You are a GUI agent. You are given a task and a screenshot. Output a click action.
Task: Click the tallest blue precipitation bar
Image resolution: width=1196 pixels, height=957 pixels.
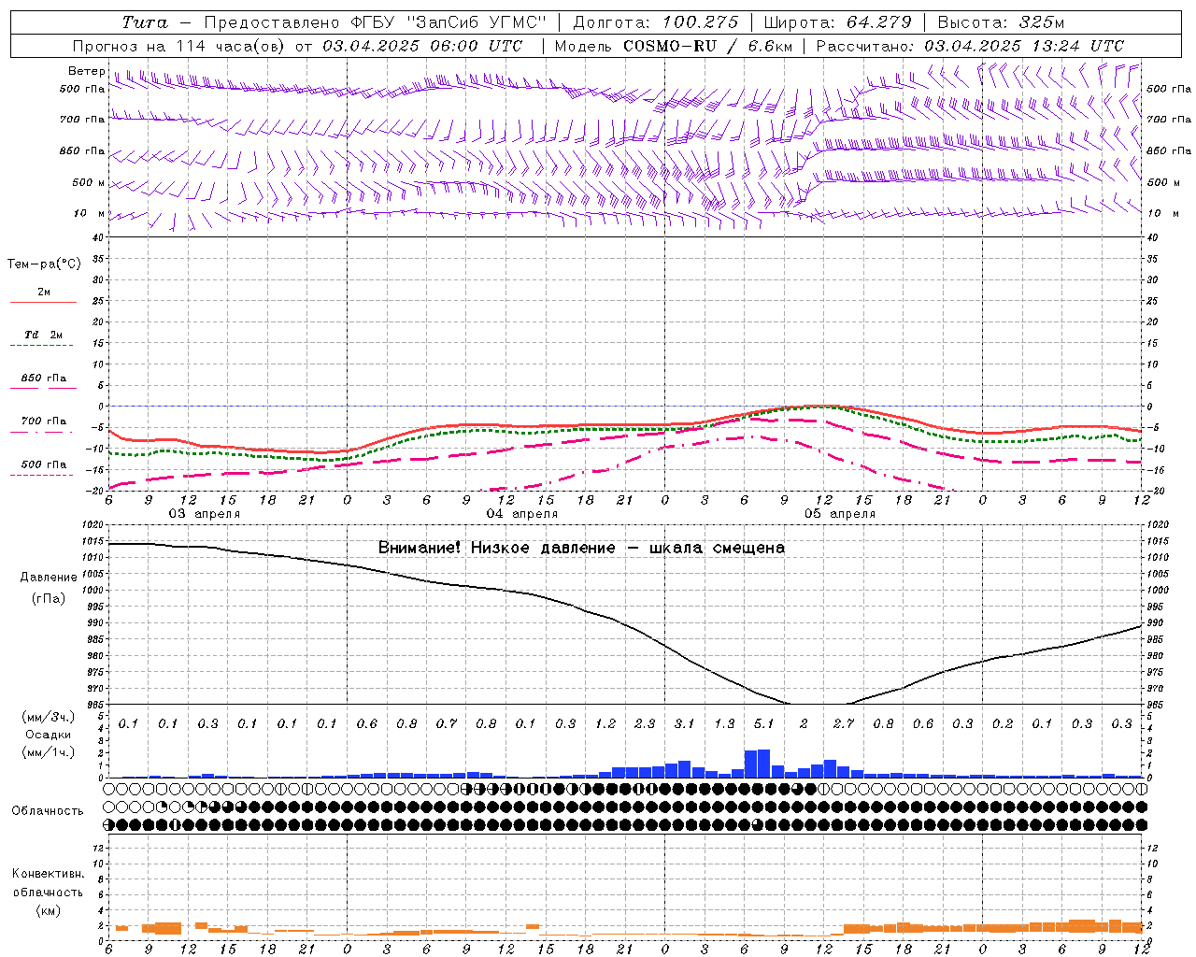click(763, 763)
